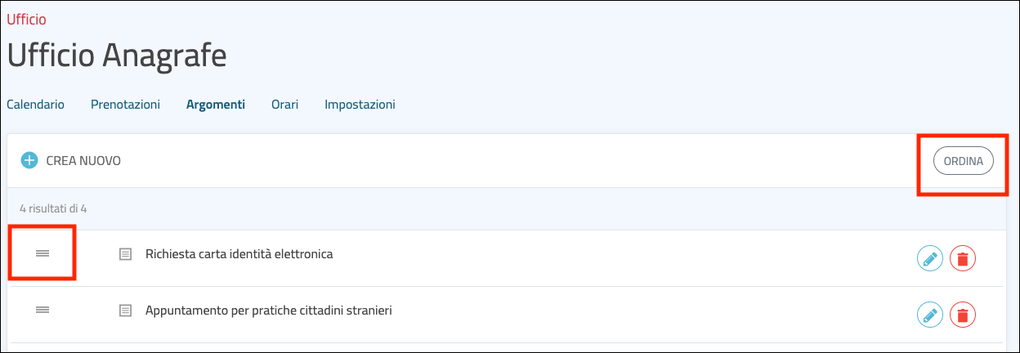This screenshot has width=1020, height=353.
Task: Click pencil icon for Appuntamento per pratiche cittadini stranieri
Action: click(929, 315)
